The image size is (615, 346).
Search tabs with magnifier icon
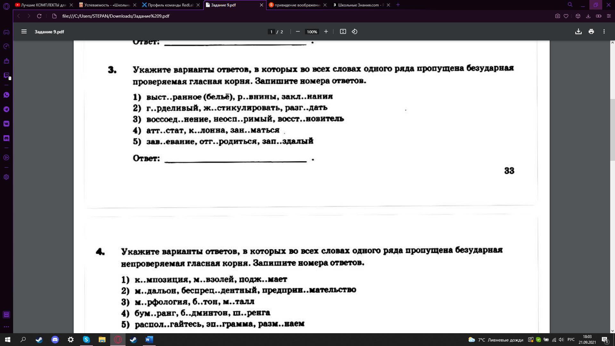point(570,5)
